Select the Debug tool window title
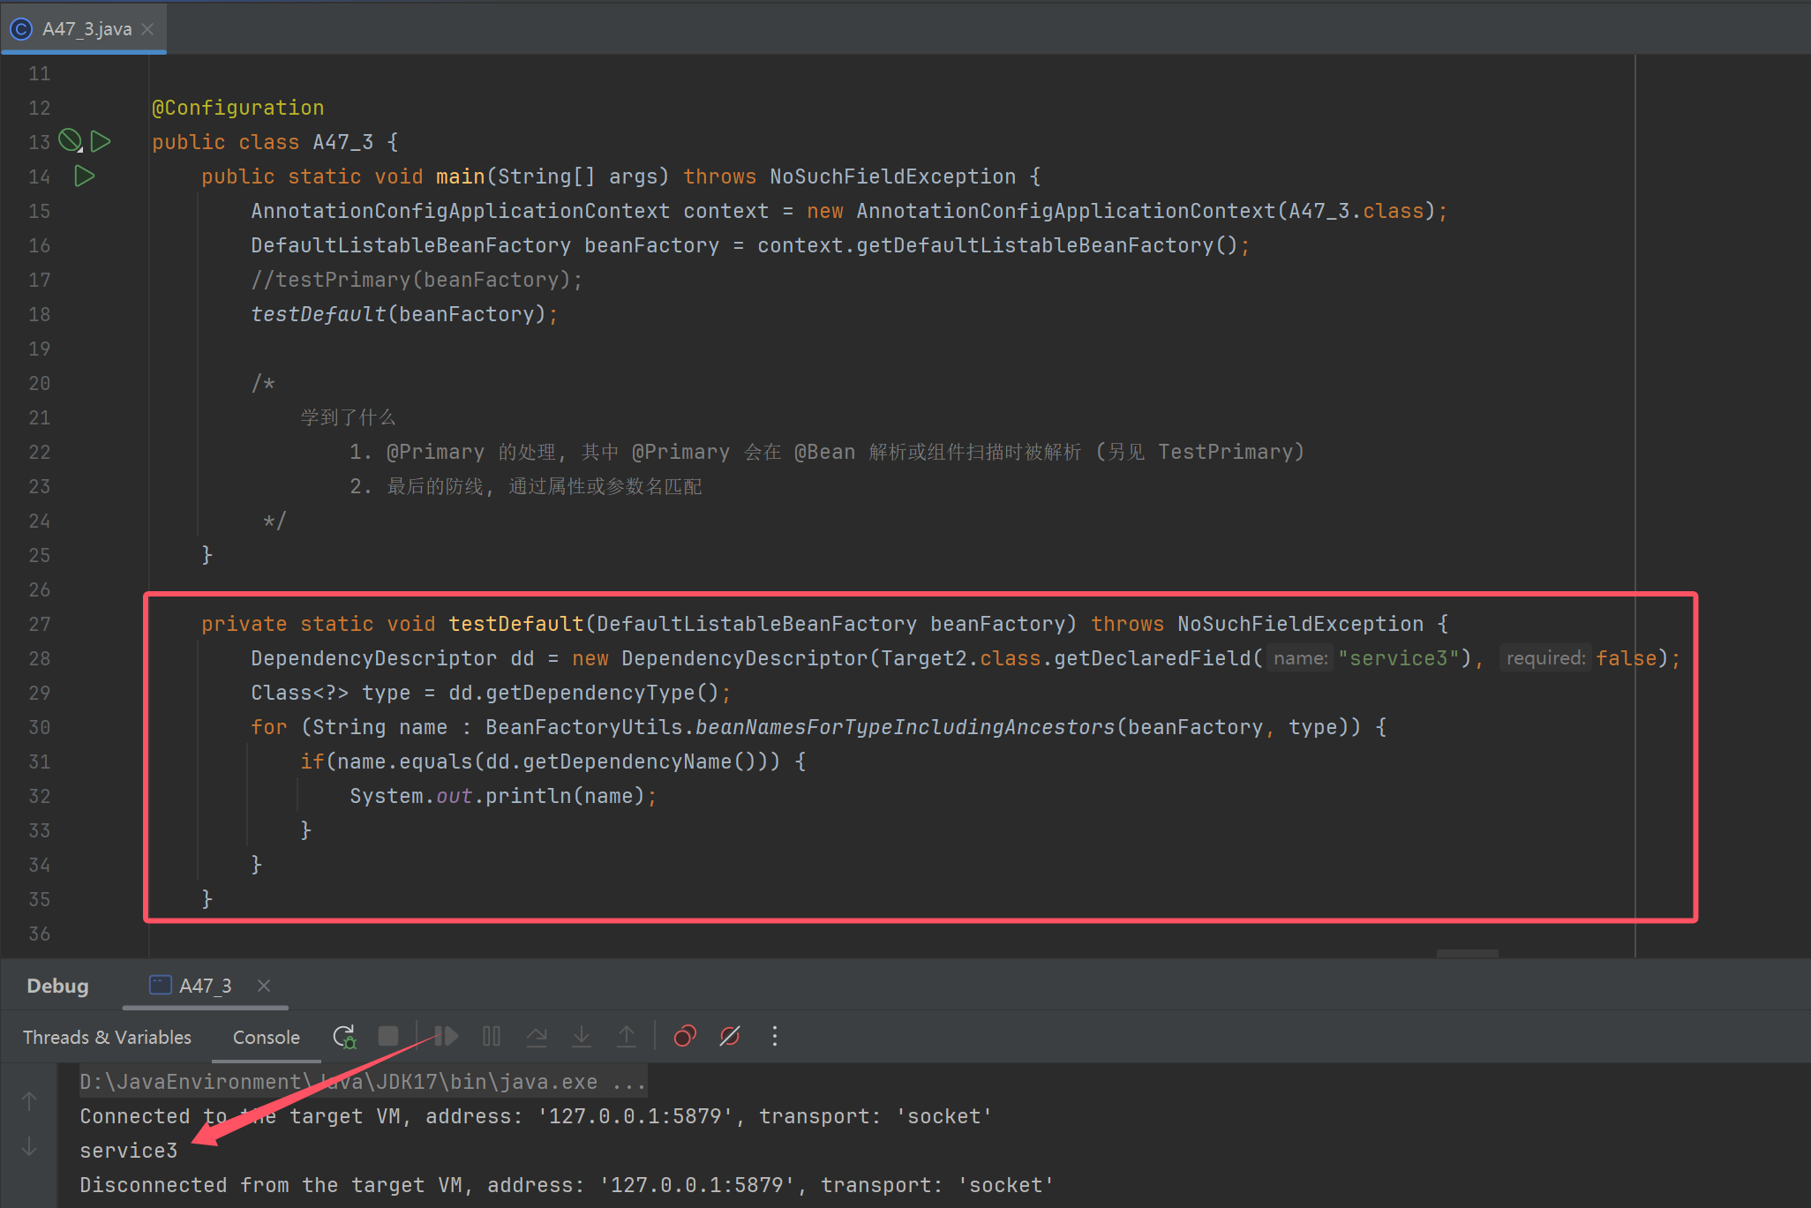 click(x=57, y=986)
